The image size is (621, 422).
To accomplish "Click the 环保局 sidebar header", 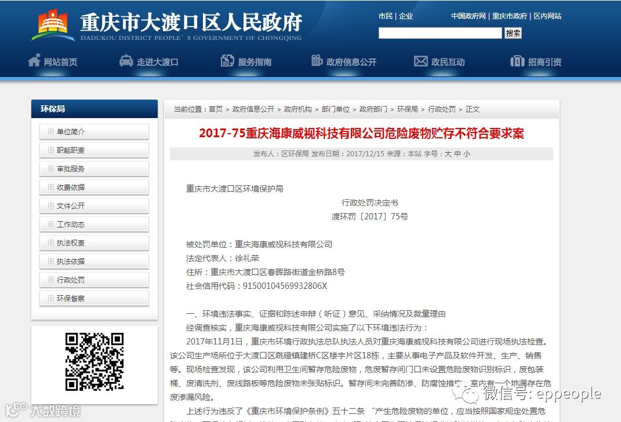I will point(95,109).
